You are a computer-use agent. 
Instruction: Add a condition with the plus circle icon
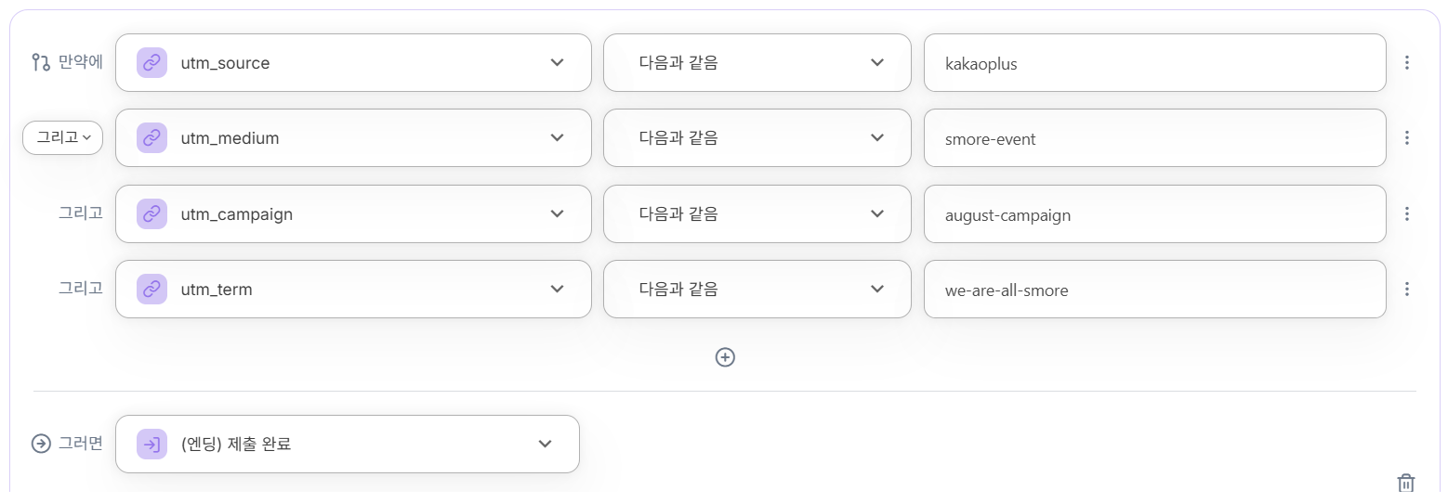pos(725,357)
